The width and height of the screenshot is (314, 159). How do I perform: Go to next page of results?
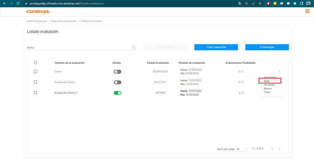pos(280,149)
